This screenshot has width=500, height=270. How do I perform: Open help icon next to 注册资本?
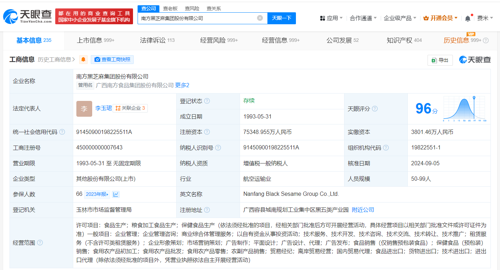(207, 132)
